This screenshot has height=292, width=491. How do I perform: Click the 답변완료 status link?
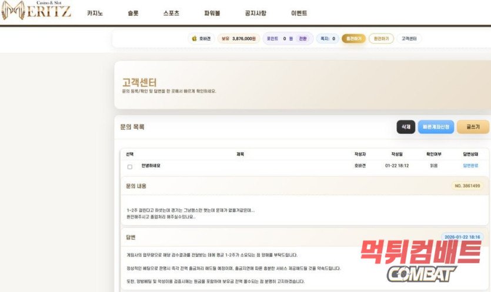click(x=472, y=166)
